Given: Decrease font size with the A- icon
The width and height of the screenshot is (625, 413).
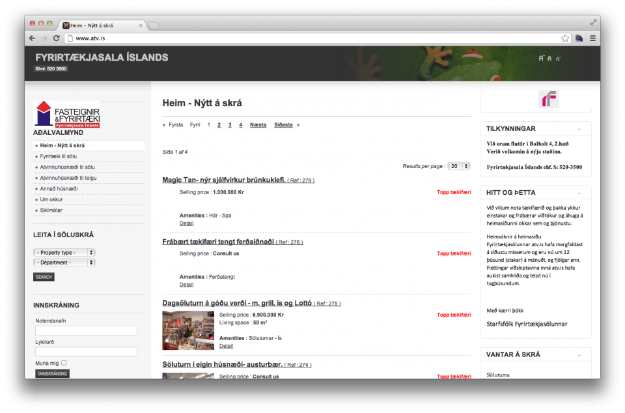Looking at the screenshot, I should (558, 59).
